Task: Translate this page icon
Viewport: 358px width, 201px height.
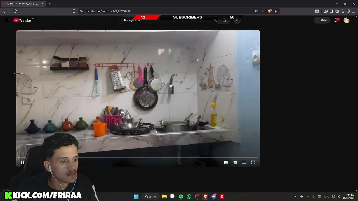Action: tap(263, 11)
